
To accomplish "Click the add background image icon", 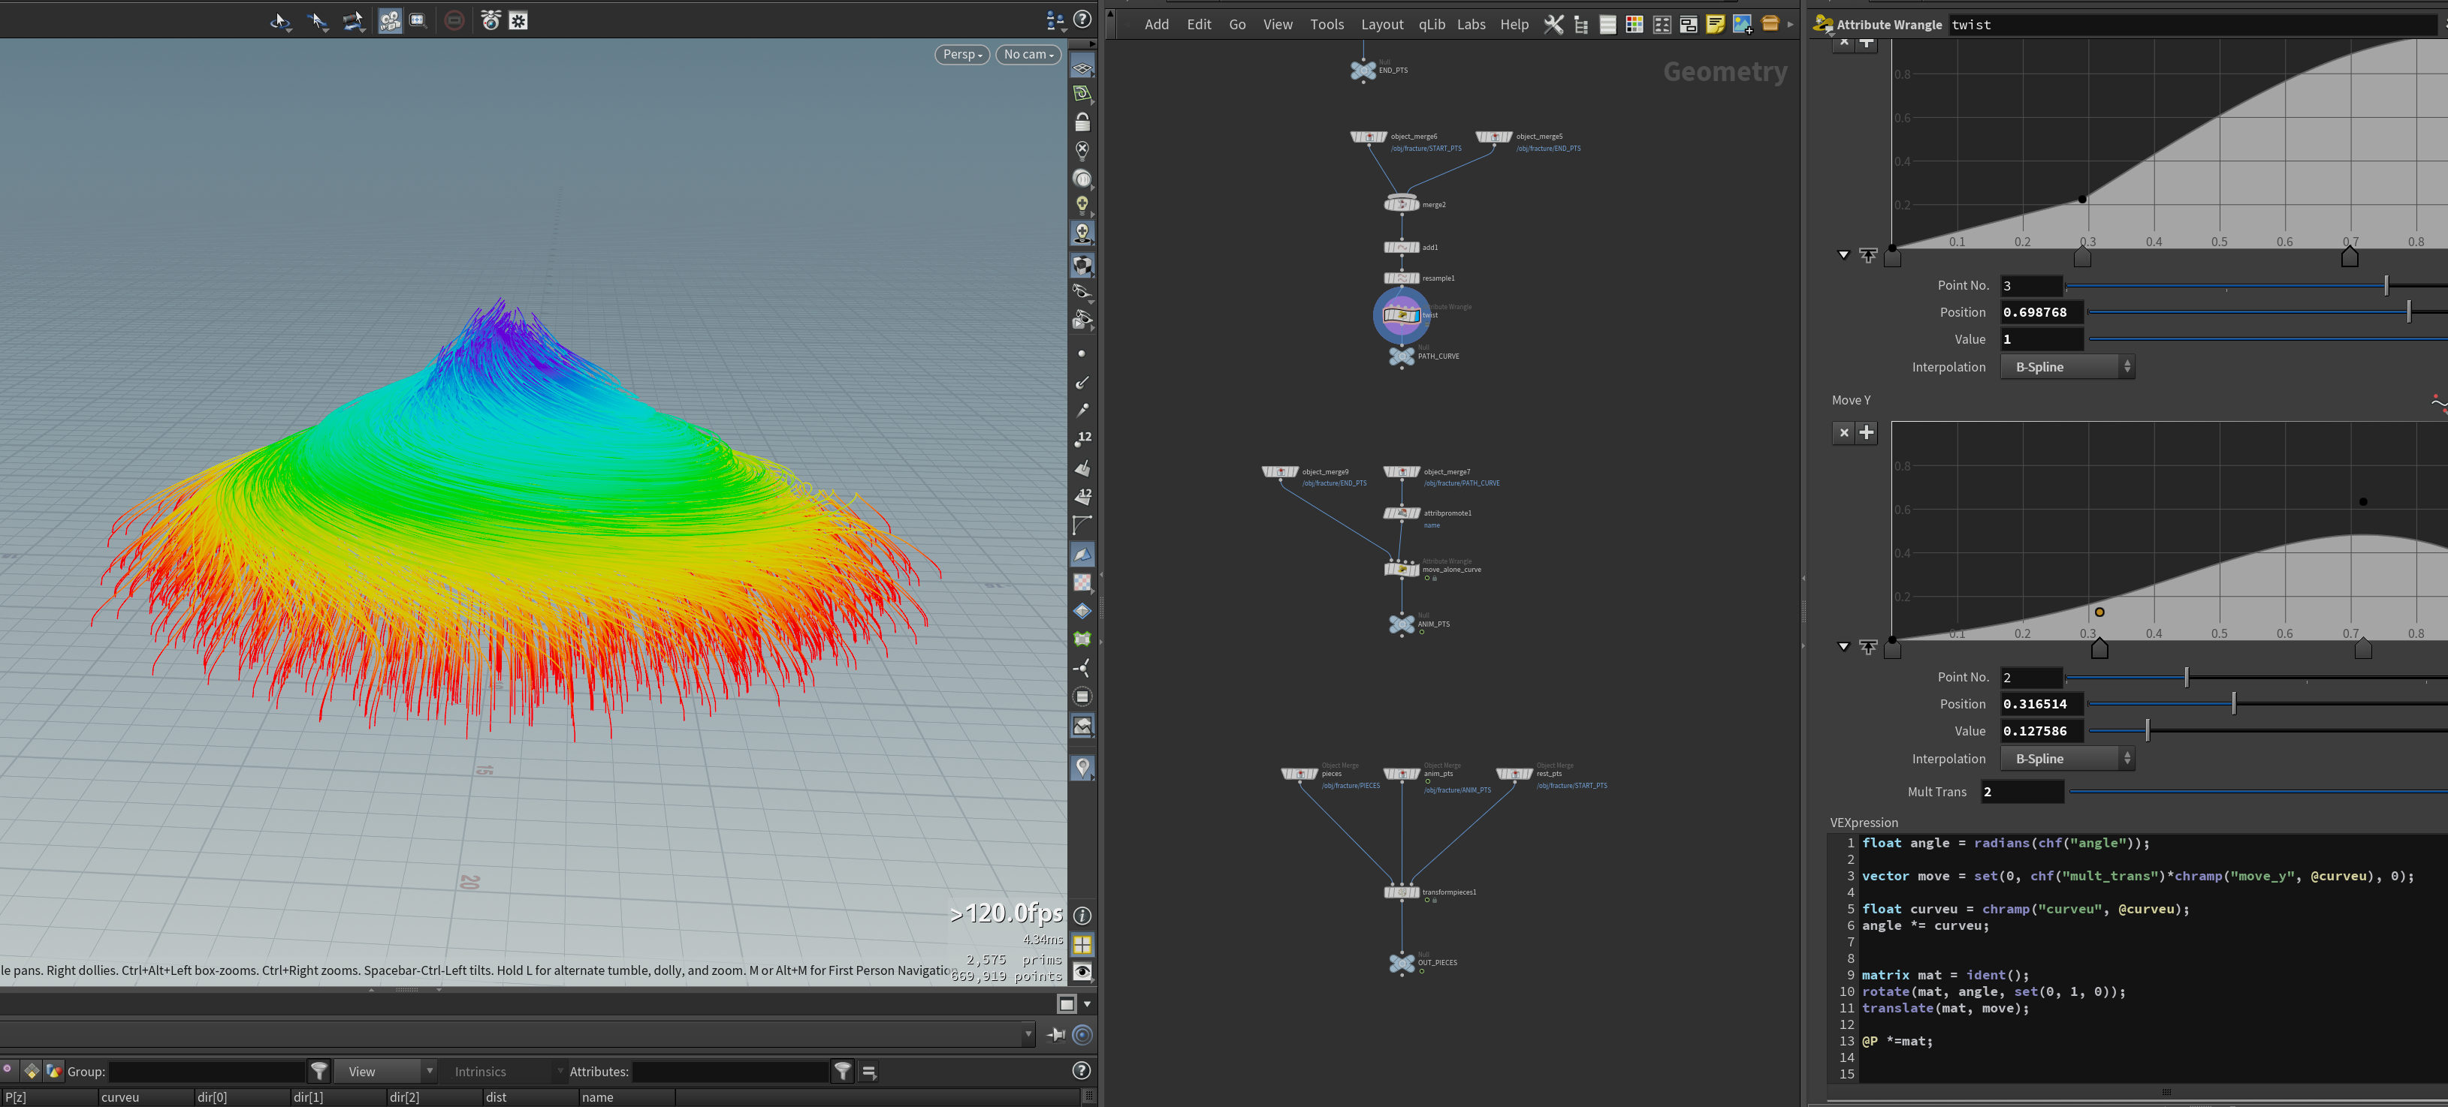I will (x=1743, y=25).
